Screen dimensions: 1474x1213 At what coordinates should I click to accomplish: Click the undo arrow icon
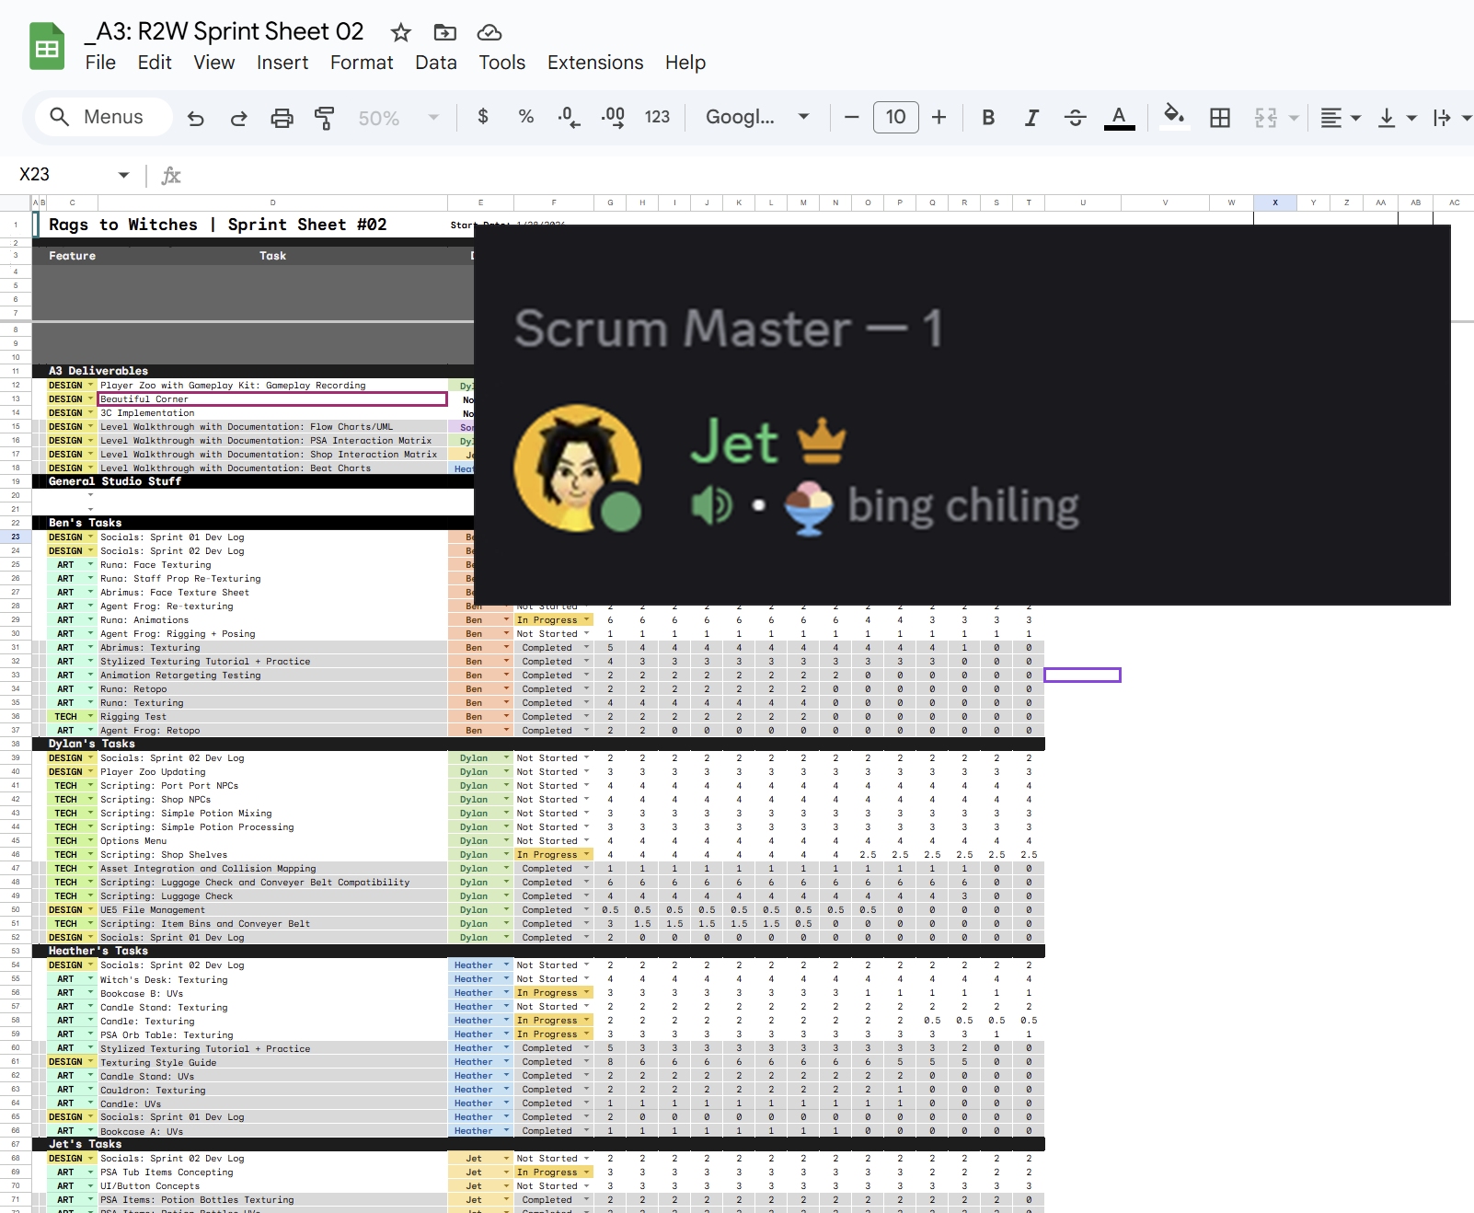(195, 118)
